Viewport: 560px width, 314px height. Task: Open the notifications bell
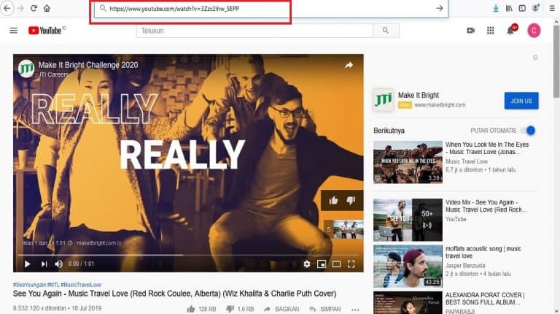[x=510, y=30]
